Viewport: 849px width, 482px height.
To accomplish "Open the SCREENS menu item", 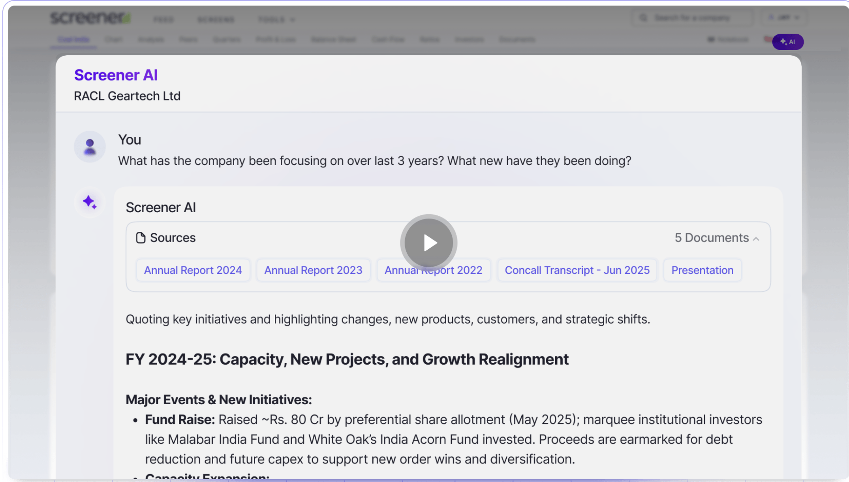I will coord(216,20).
